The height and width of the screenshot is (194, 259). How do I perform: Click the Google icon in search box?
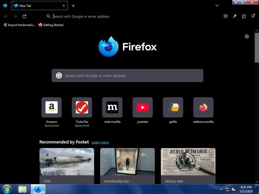point(59,76)
